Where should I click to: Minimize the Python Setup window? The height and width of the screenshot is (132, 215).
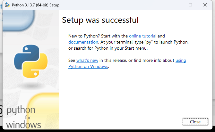pyautogui.click(x=176, y=5)
